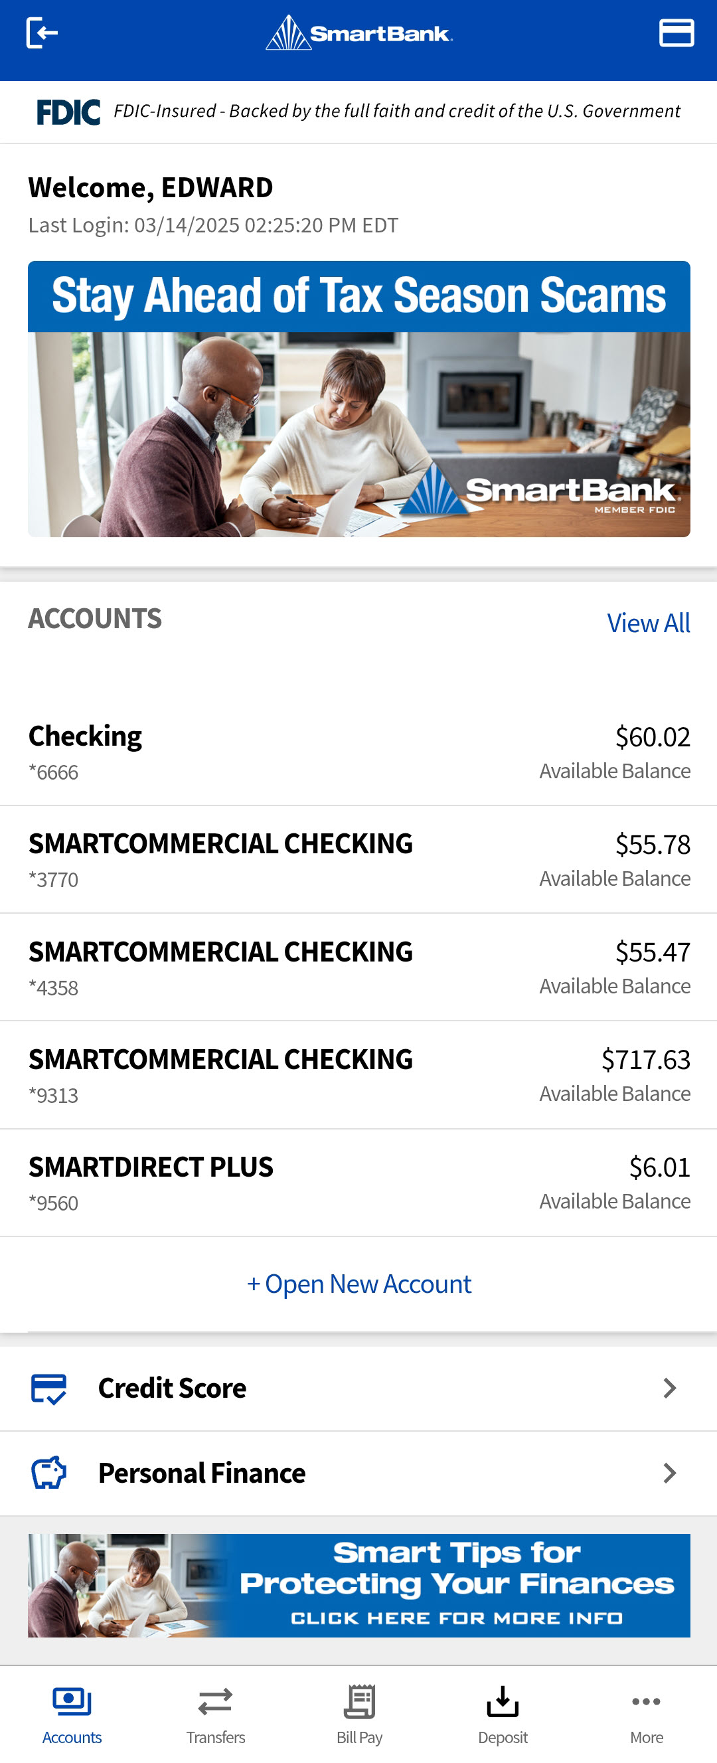Tap the Tax Season Scams banner
The height and width of the screenshot is (1763, 717).
[358, 399]
